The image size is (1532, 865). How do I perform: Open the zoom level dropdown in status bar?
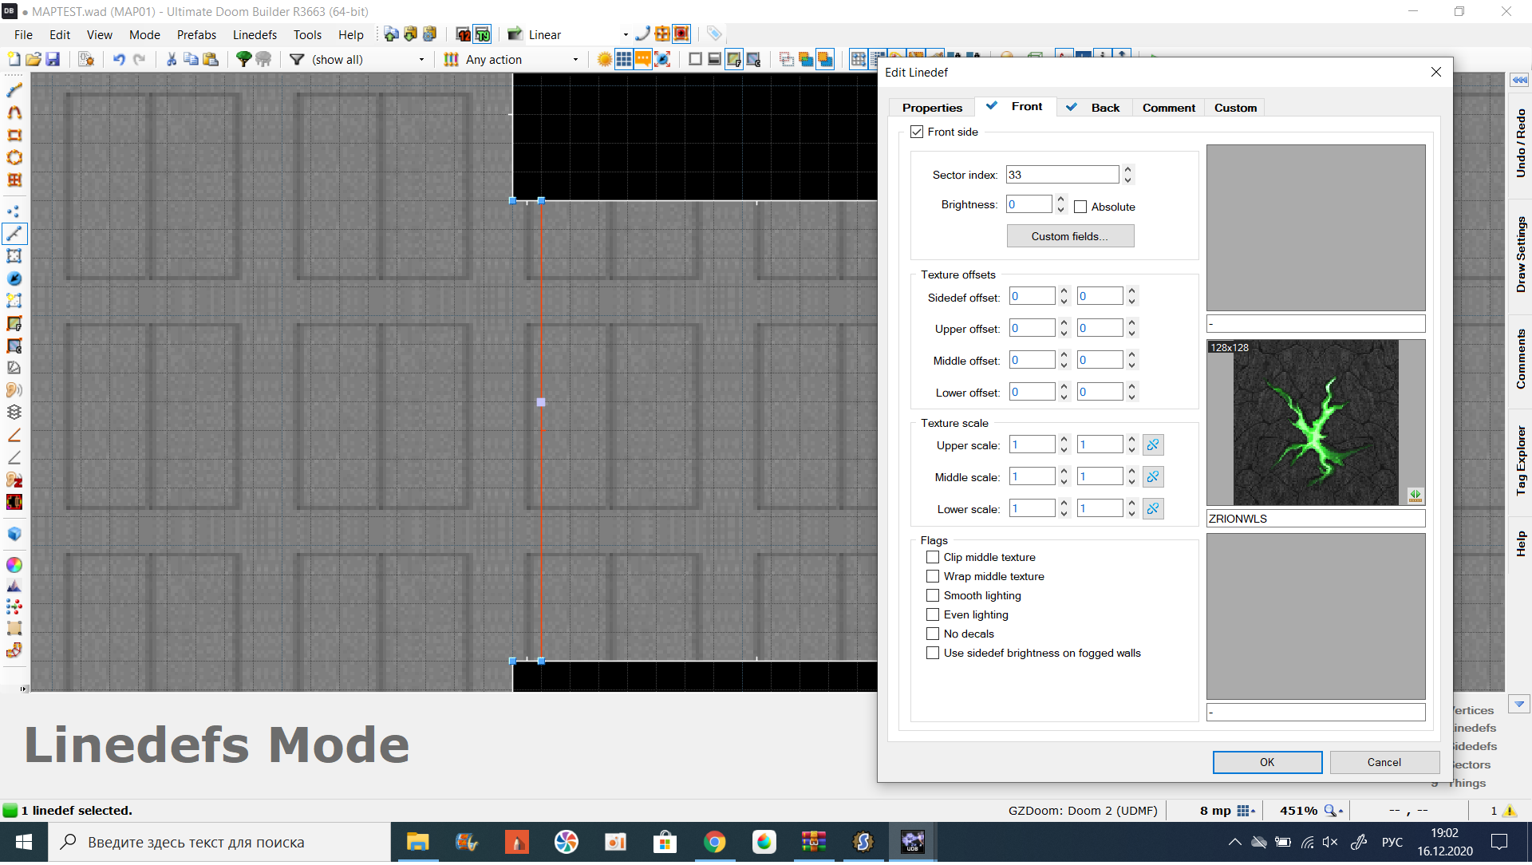click(x=1334, y=811)
